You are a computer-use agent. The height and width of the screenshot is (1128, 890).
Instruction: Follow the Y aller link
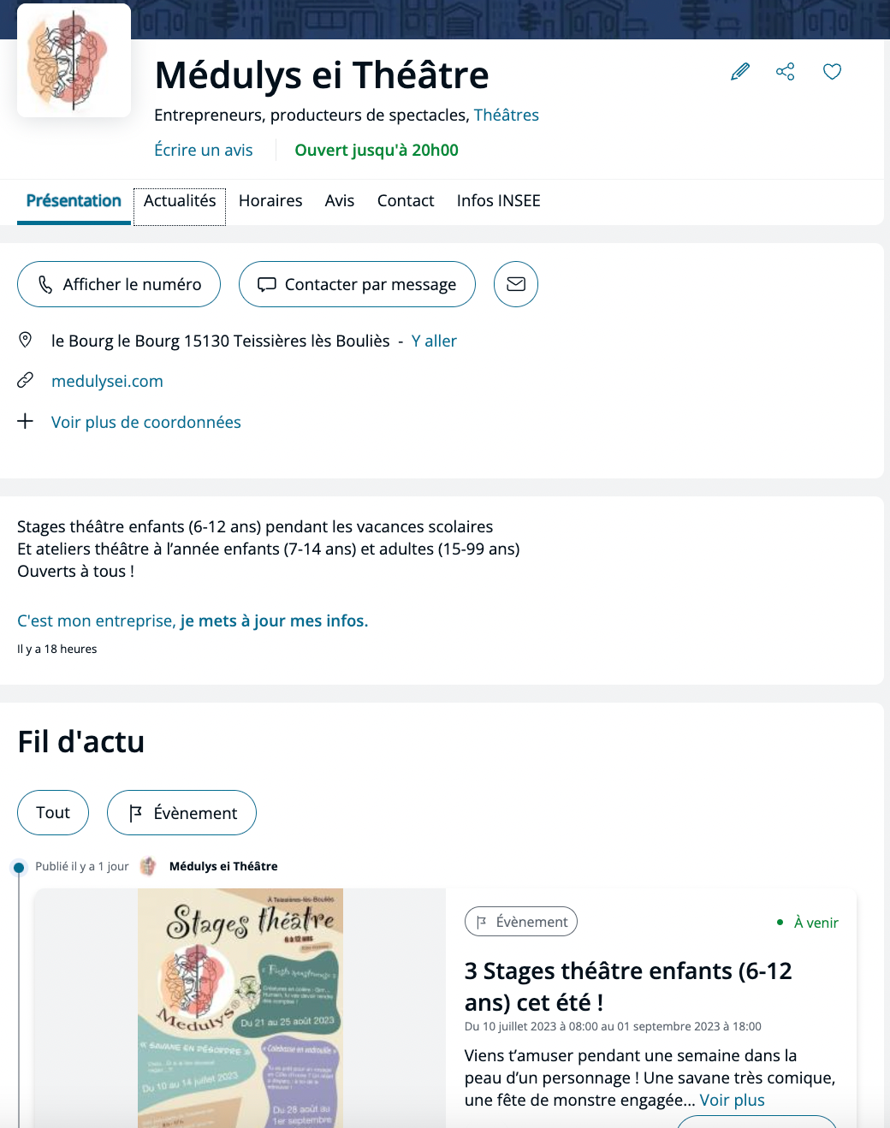(x=434, y=341)
